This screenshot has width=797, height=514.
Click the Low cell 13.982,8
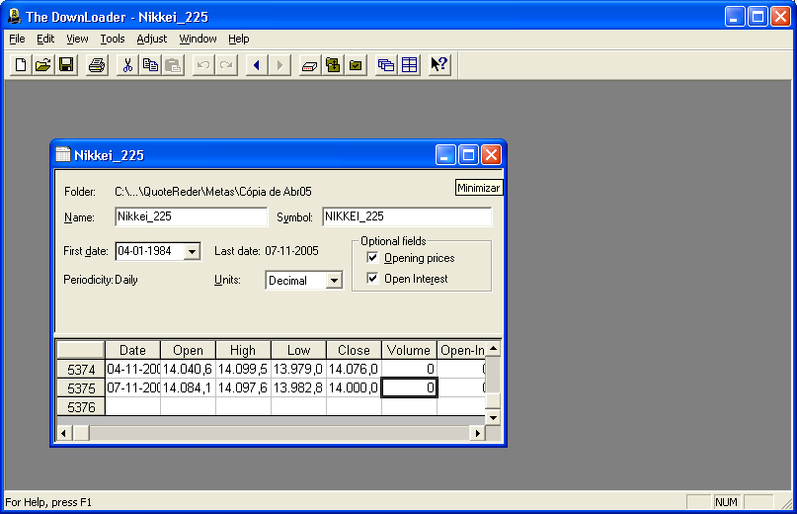click(298, 387)
